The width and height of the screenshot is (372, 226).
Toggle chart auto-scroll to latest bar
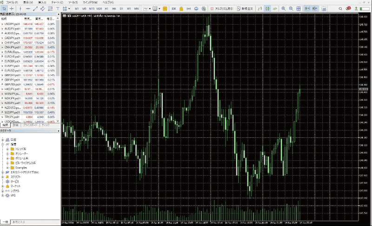[308, 8]
